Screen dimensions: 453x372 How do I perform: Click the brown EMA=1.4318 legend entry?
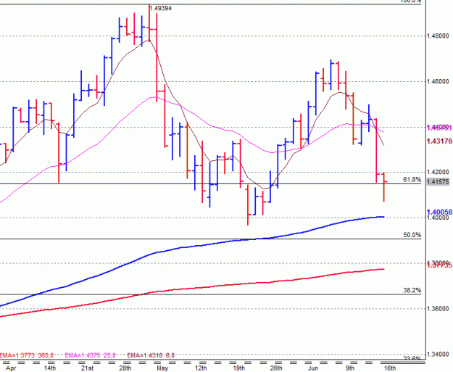click(151, 355)
